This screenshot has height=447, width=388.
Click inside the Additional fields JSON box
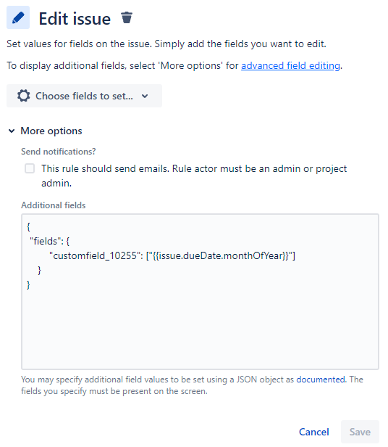pyautogui.click(x=200, y=292)
